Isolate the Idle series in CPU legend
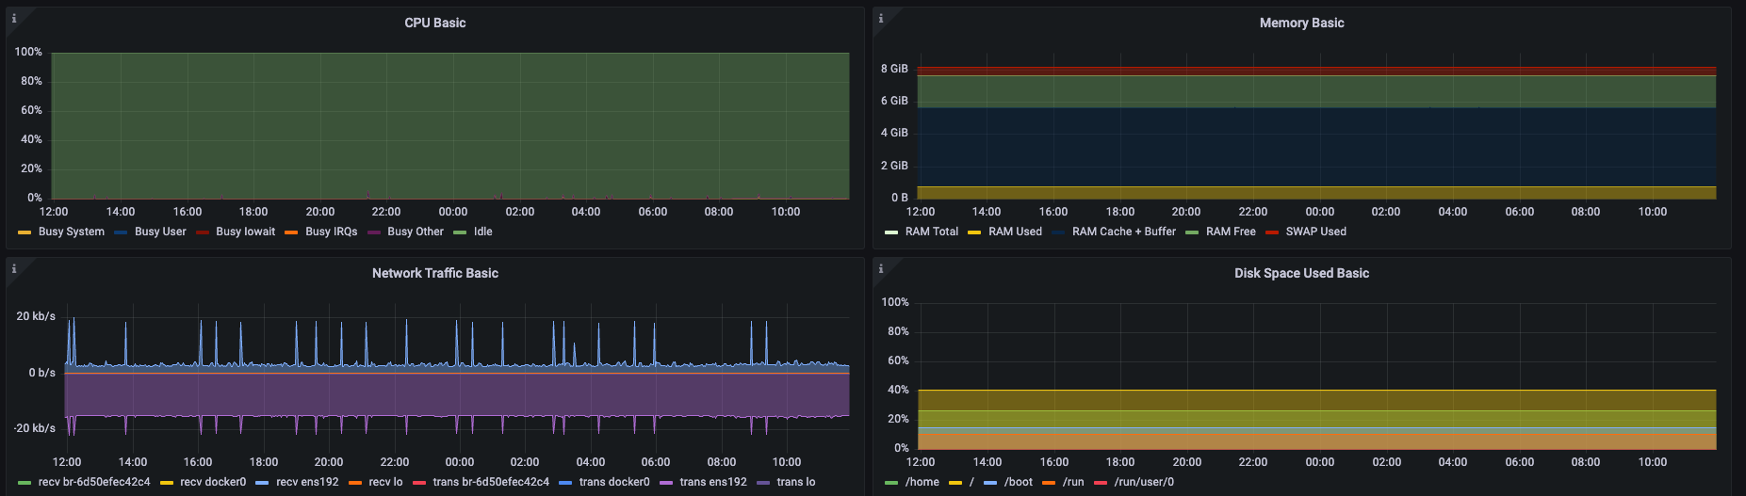This screenshot has height=496, width=1746. click(482, 232)
